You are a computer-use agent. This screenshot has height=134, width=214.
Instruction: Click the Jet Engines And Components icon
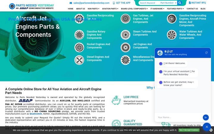pyautogui.click(x=125, y=47)
